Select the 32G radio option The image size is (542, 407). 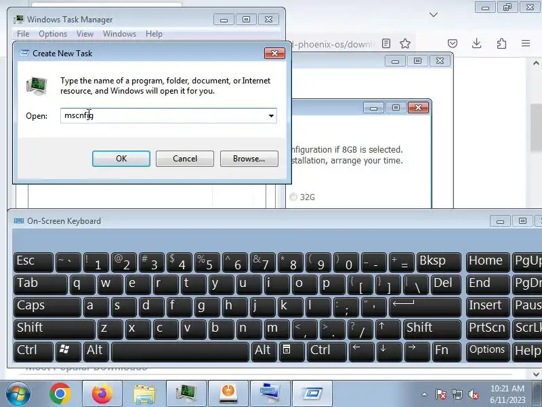pos(293,197)
